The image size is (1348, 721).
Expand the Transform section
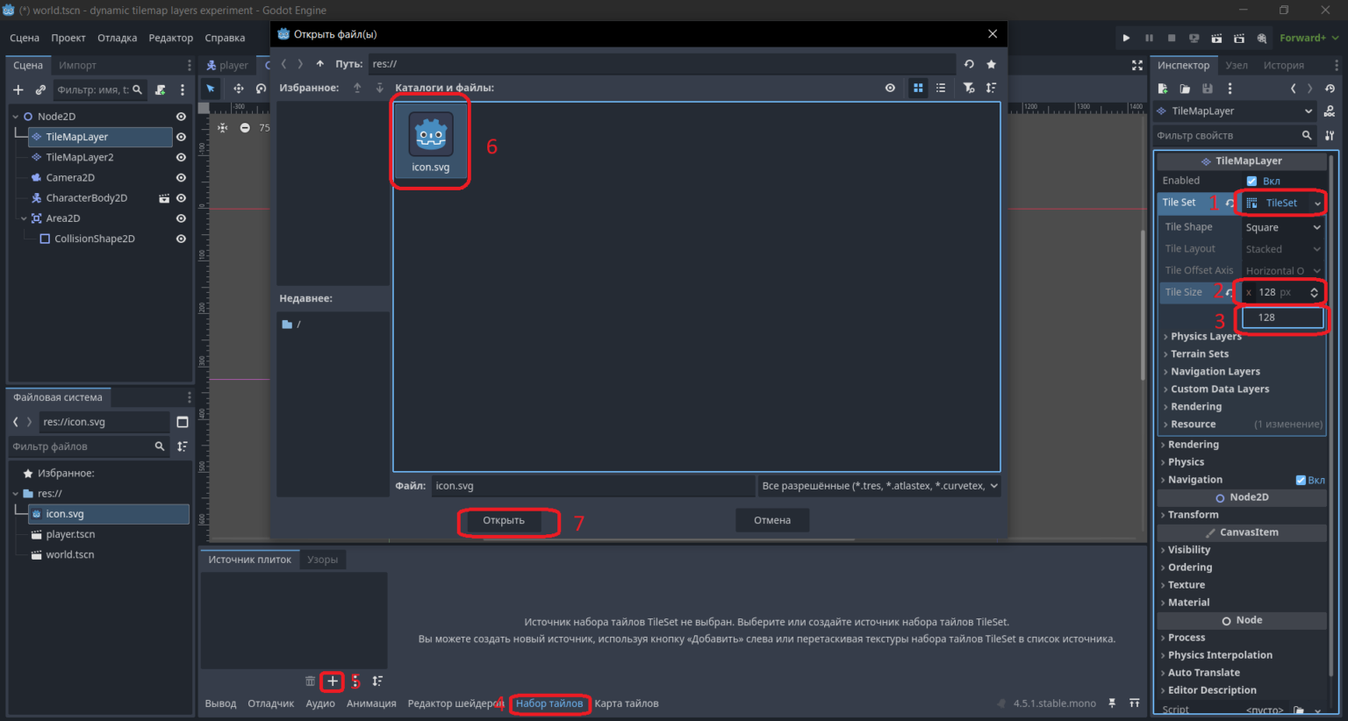click(1193, 515)
